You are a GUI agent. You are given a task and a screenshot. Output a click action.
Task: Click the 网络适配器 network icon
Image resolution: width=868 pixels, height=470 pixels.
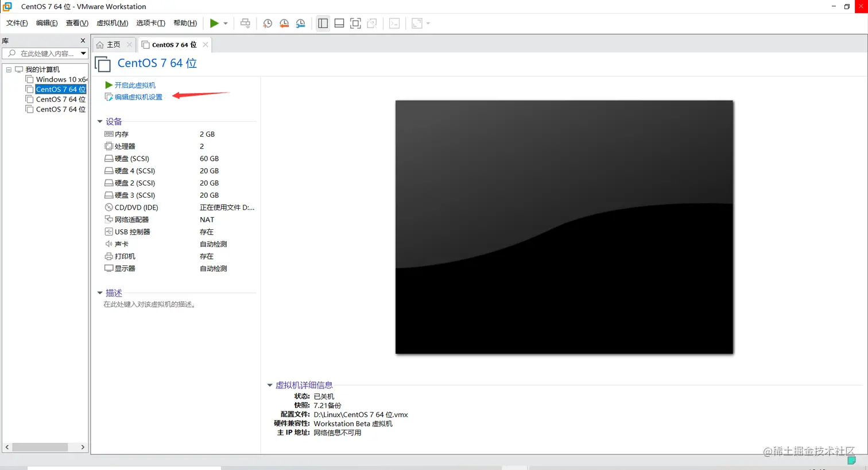108,219
